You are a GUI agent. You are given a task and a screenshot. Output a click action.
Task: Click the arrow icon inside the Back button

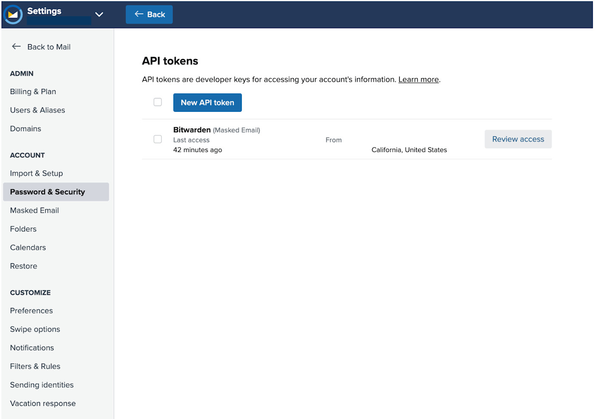pyautogui.click(x=138, y=14)
